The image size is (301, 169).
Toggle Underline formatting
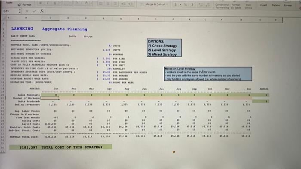tap(55, 3)
